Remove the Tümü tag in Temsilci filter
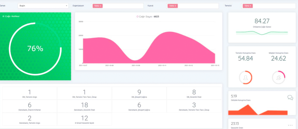 (x=250, y=6)
